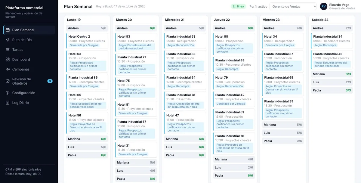Screen dimensions: 361x183
Task: Click the Jueves 22 column header
Action: [x=222, y=20]
